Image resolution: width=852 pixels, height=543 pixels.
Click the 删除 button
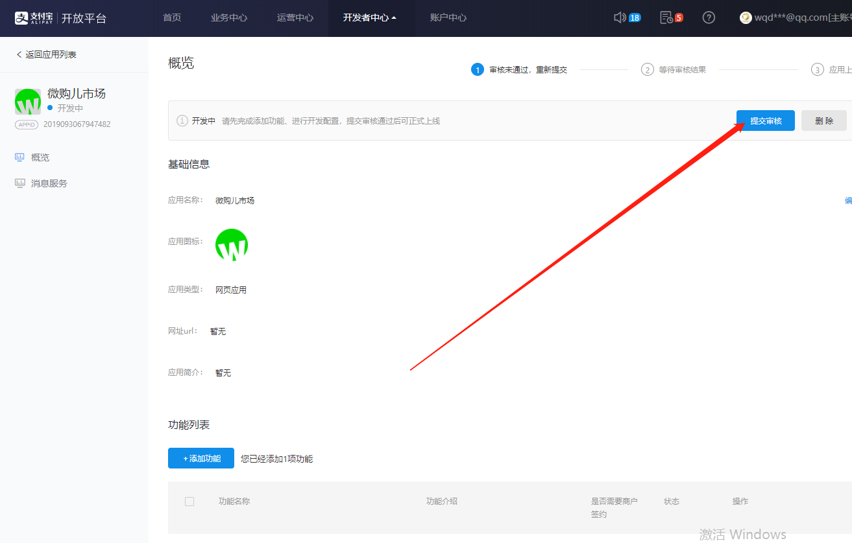[x=824, y=121]
